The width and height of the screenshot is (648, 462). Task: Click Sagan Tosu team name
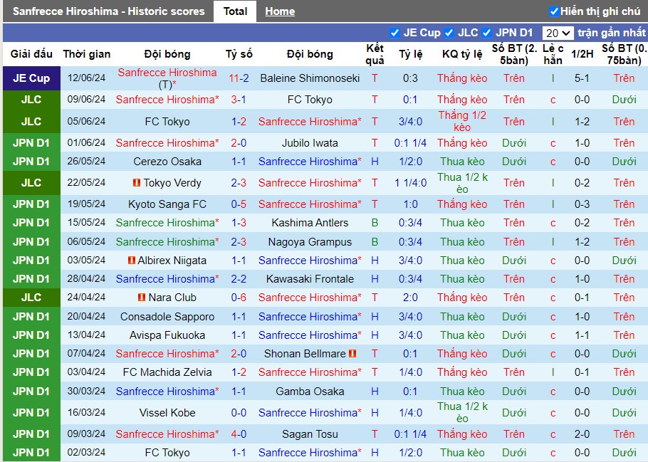point(310,434)
